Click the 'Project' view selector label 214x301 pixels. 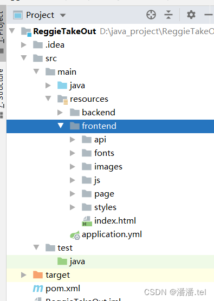tap(40, 15)
